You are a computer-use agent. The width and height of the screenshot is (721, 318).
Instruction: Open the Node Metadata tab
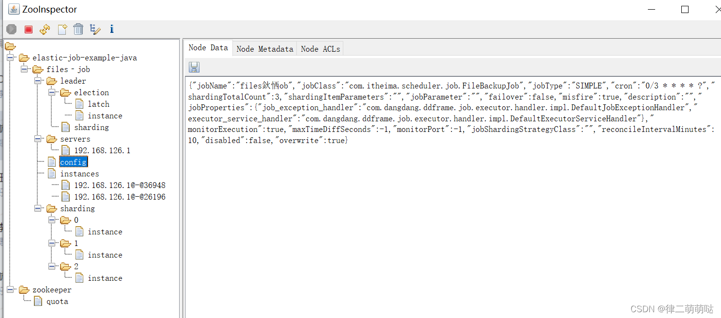click(265, 49)
